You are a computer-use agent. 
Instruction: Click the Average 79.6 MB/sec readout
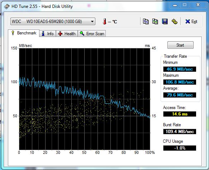tap(180, 95)
